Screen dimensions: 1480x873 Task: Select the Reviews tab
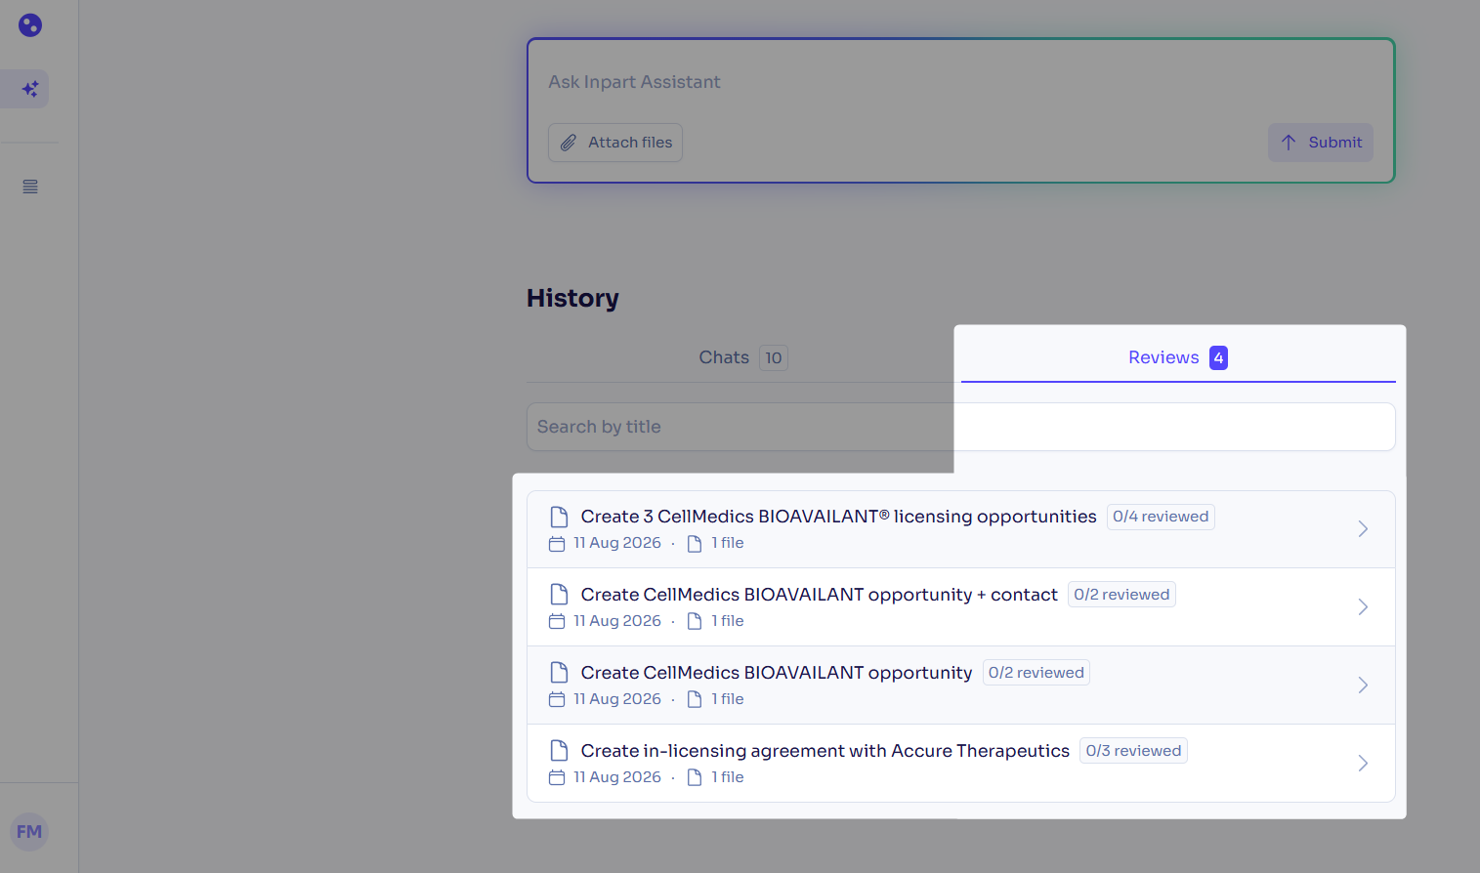pos(1178,357)
